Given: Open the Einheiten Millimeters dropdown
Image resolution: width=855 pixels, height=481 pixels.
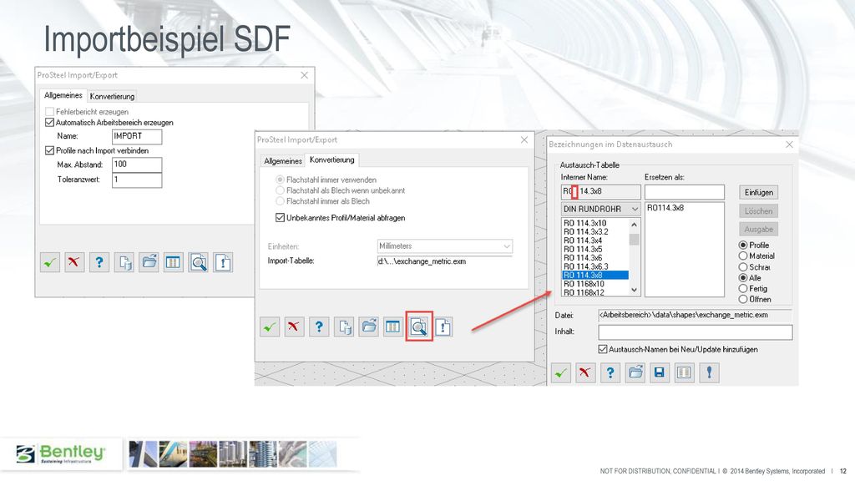Looking at the screenshot, I should click(445, 246).
